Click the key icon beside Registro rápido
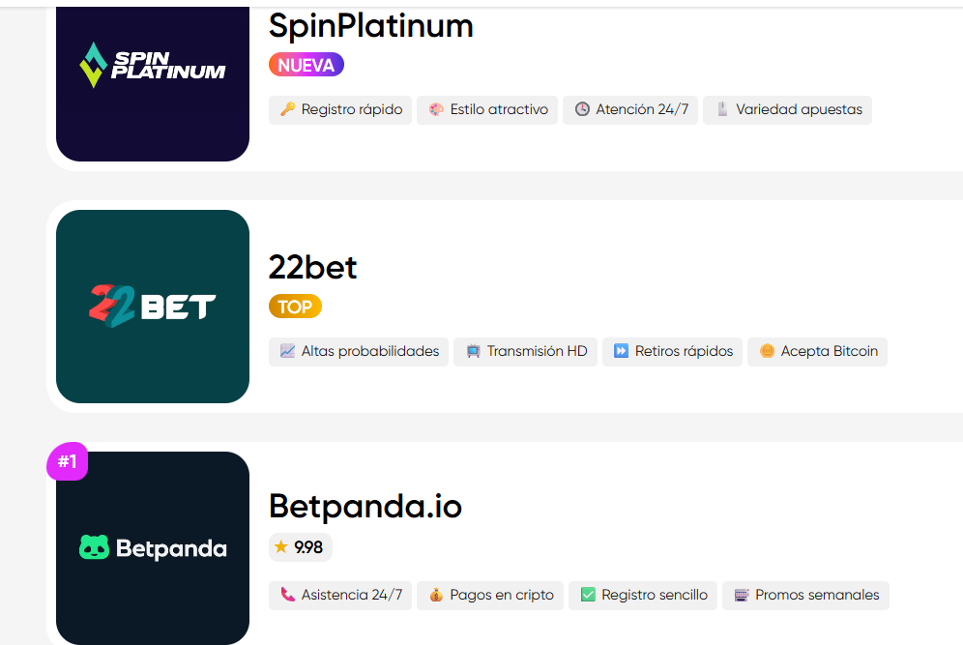This screenshot has height=645, width=963. coord(287,110)
